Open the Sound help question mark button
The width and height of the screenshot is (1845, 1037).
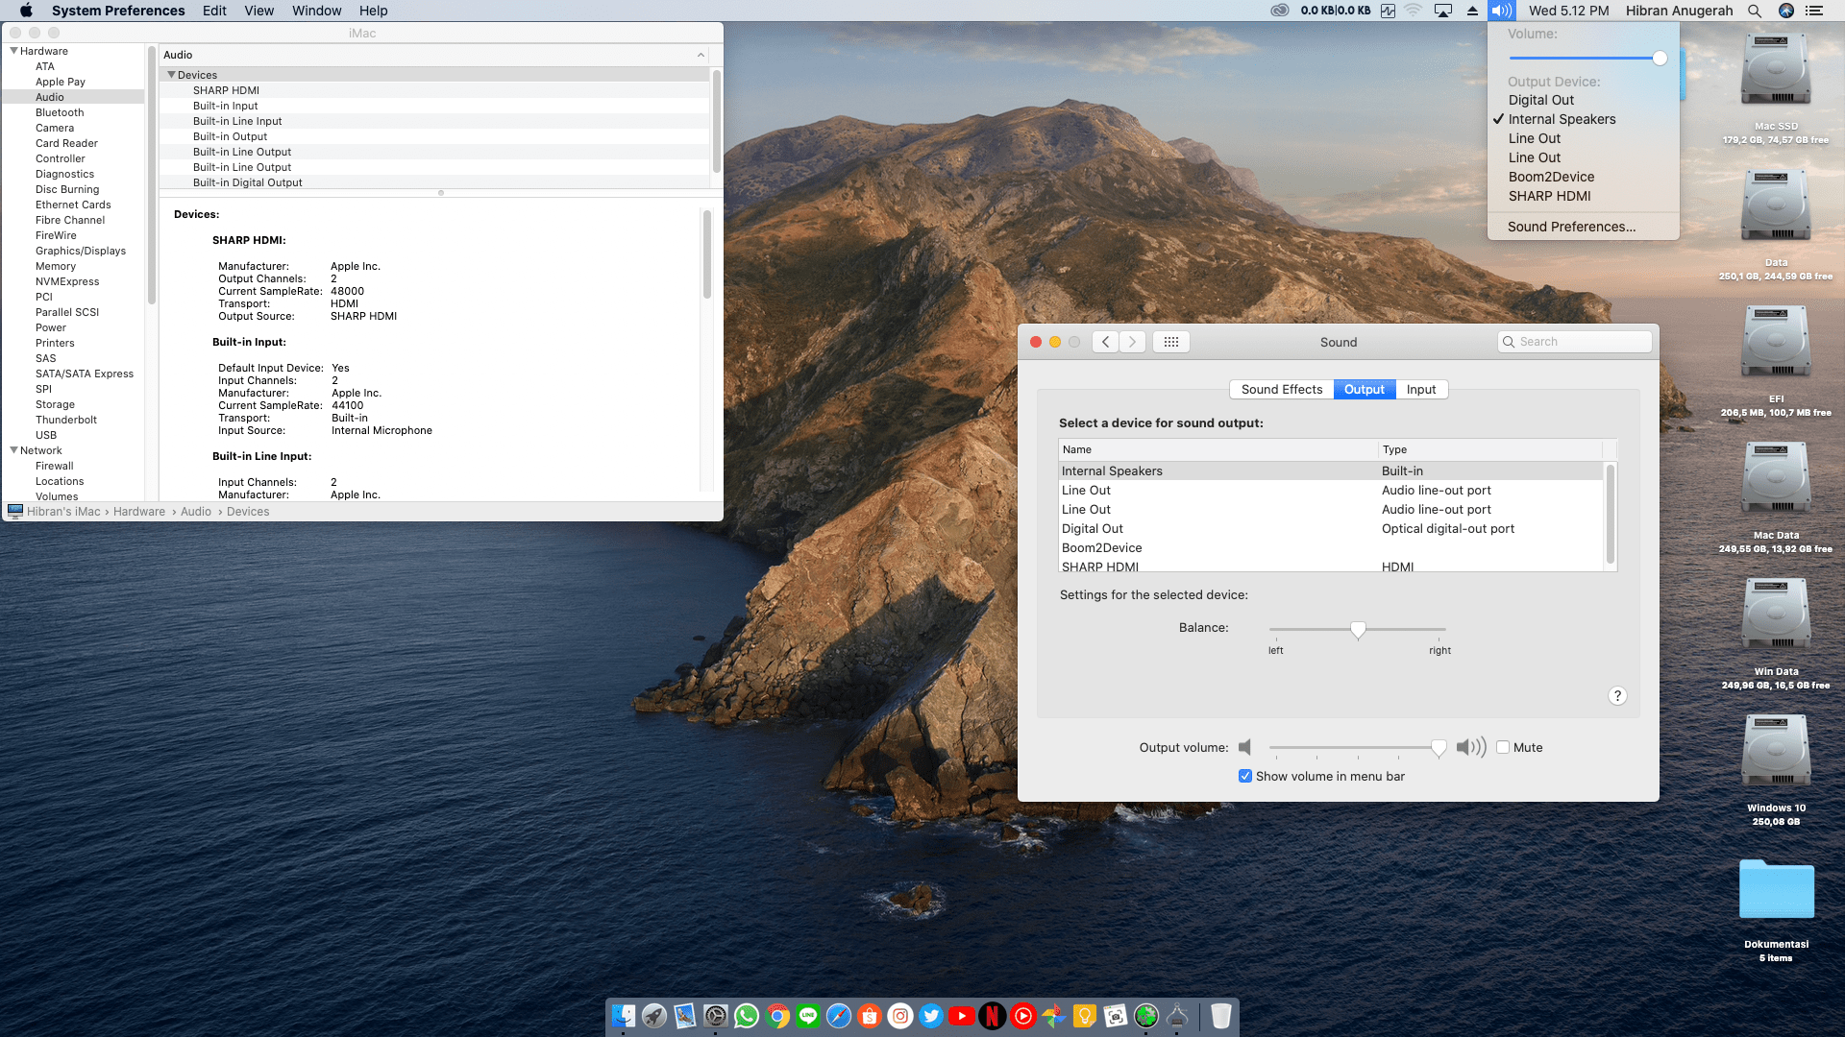(1617, 696)
